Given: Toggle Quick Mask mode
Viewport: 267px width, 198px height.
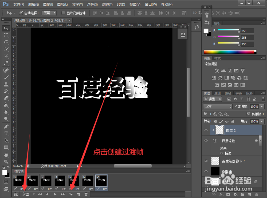Looking at the screenshot, I should (6, 182).
